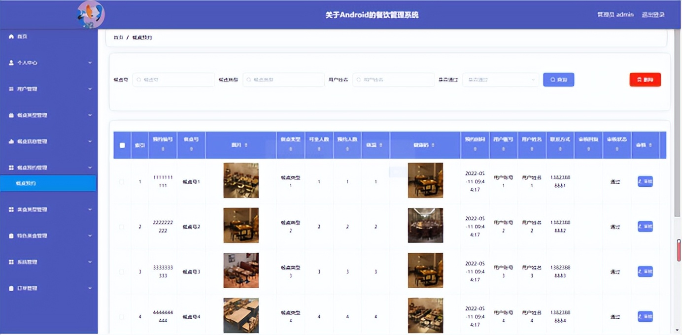
Task: Open the 是否通过 filter dropdown
Action: coord(500,79)
